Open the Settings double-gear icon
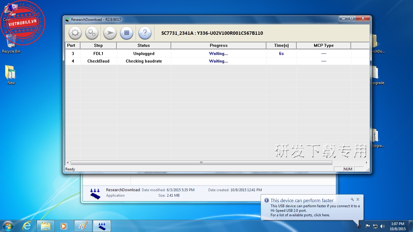Image resolution: width=413 pixels, height=232 pixels. click(92, 33)
